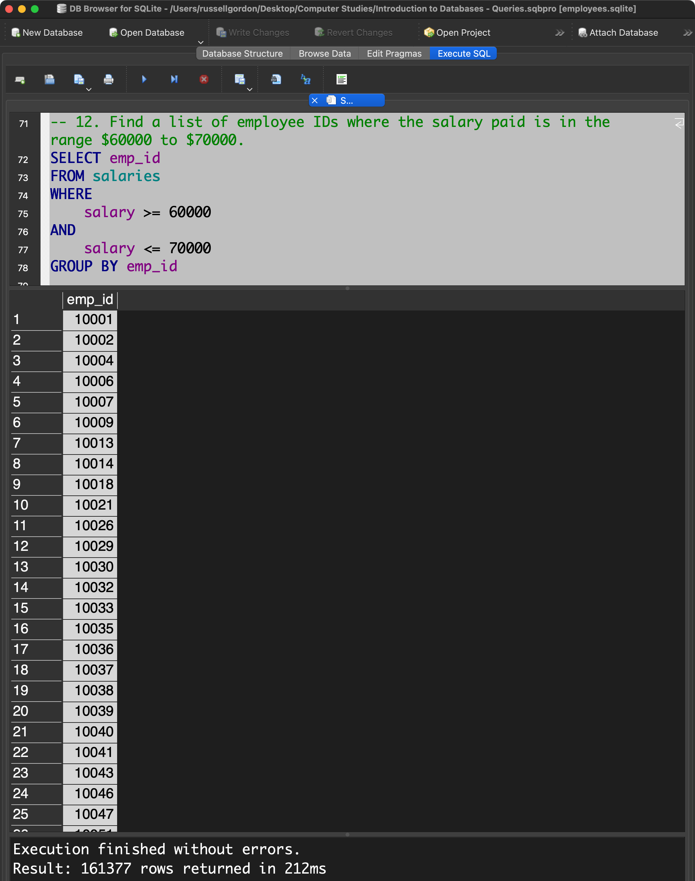Switch to the Browse Data tab

(324, 54)
